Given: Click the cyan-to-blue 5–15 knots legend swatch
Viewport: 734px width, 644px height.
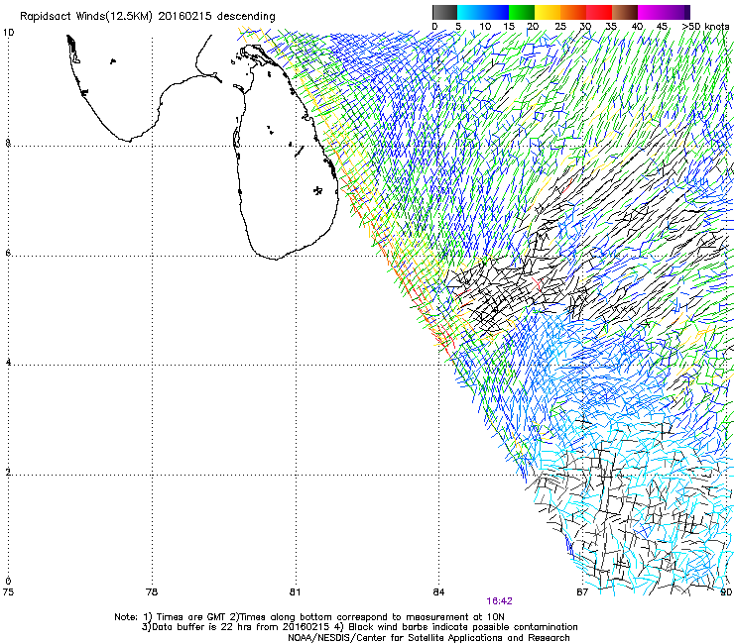Looking at the screenshot, I should click(483, 12).
